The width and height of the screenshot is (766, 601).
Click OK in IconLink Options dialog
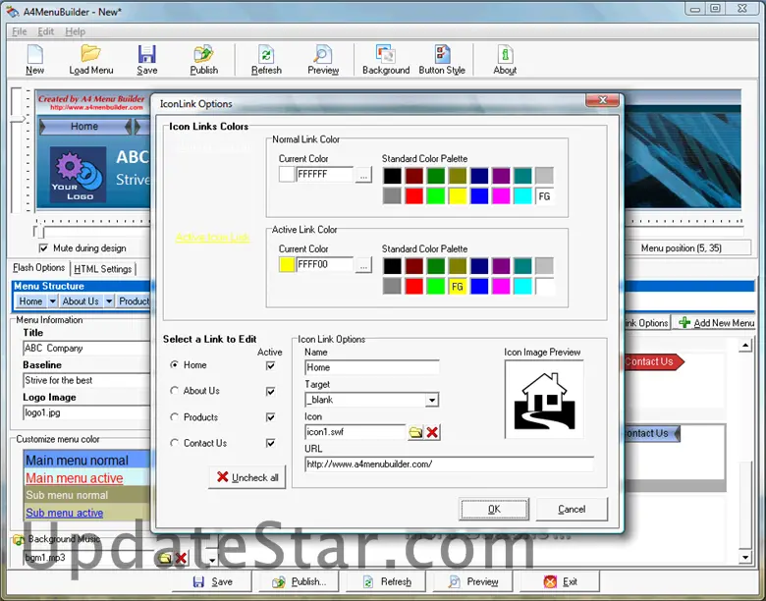(494, 509)
